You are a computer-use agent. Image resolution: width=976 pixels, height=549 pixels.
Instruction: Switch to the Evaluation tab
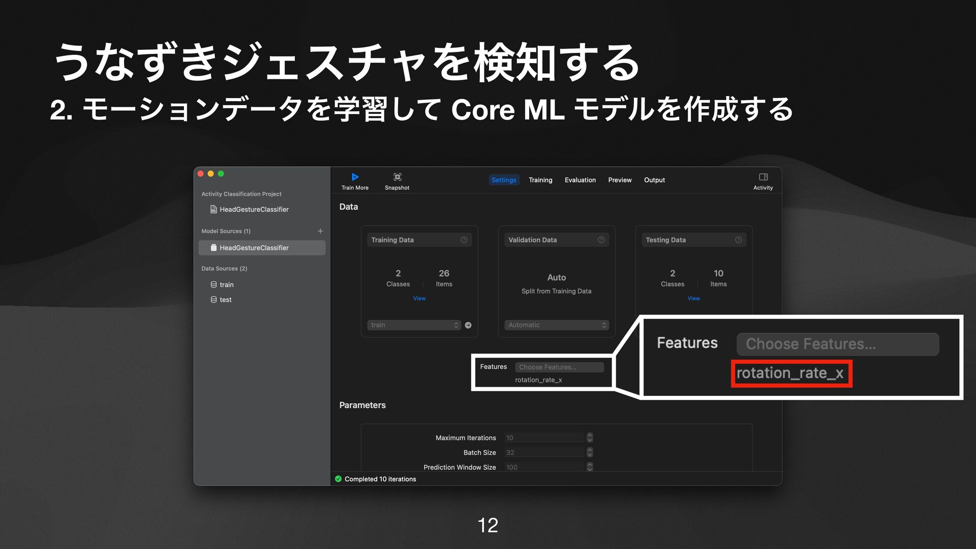click(x=580, y=180)
